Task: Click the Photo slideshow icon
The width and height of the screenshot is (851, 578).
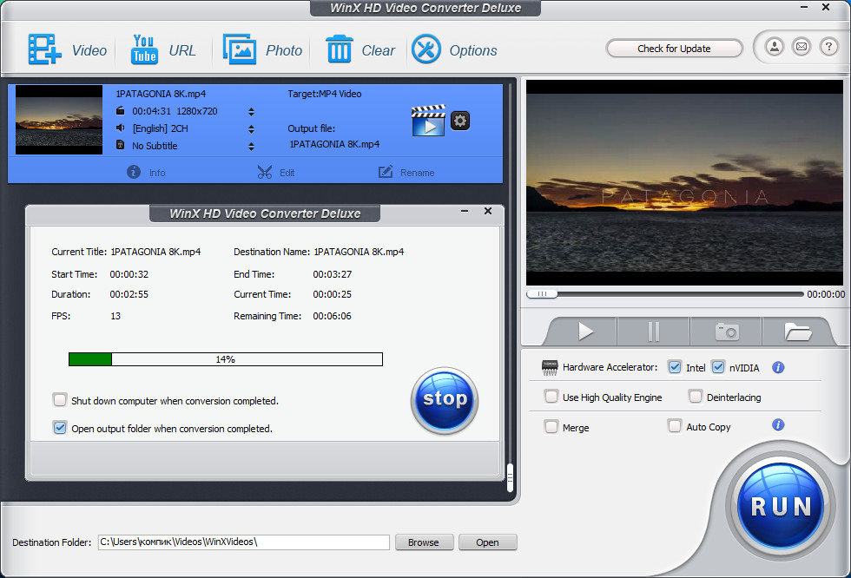Action: click(240, 49)
